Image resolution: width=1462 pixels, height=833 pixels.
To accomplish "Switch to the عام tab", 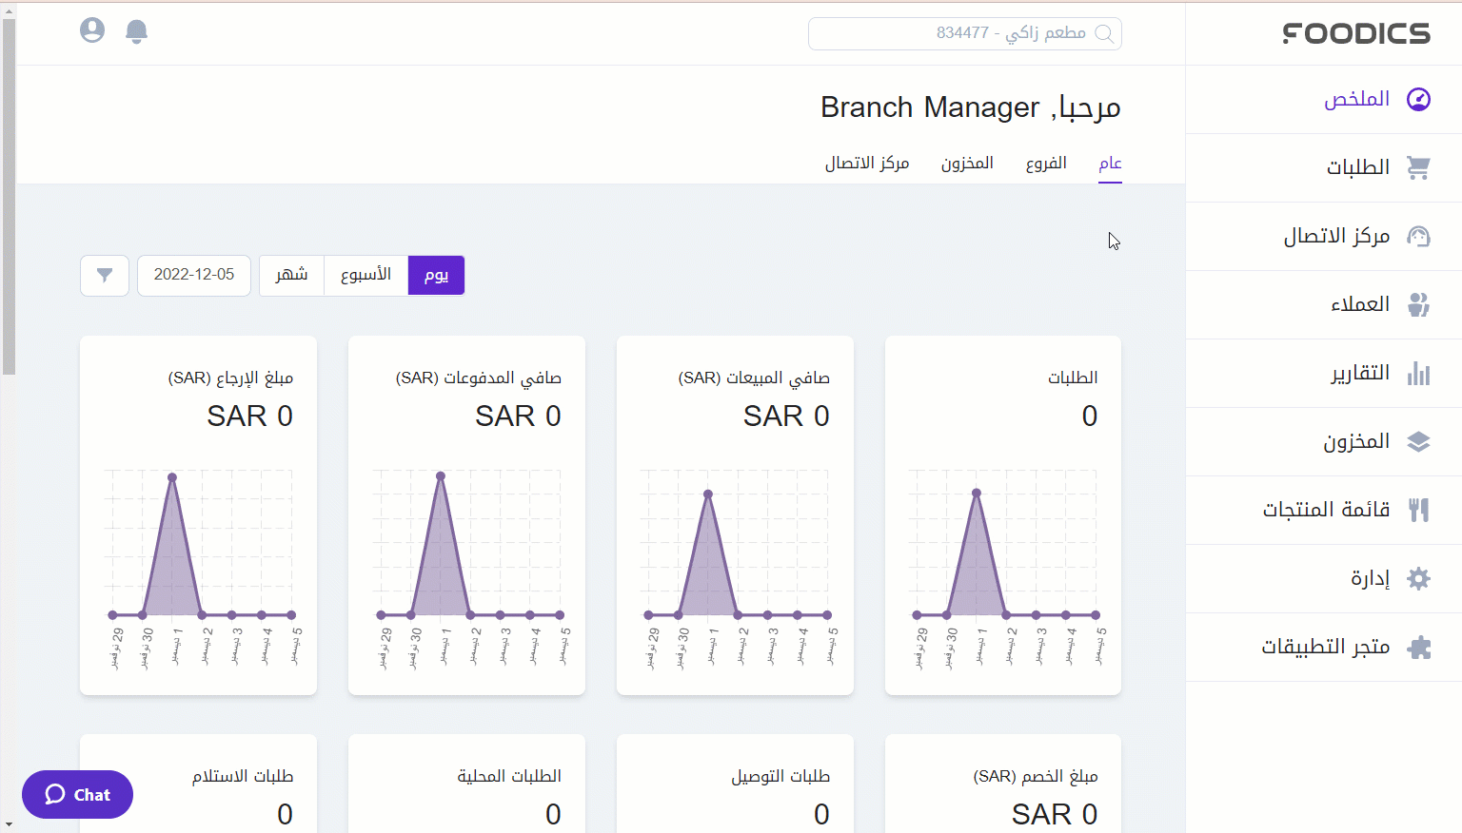I will (x=1110, y=164).
